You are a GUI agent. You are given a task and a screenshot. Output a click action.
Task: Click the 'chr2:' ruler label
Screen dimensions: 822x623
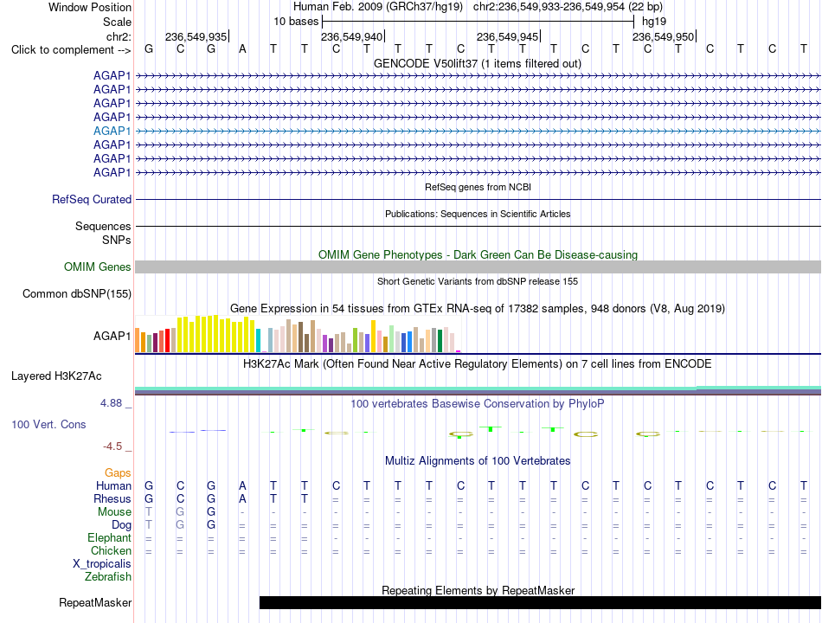point(119,36)
